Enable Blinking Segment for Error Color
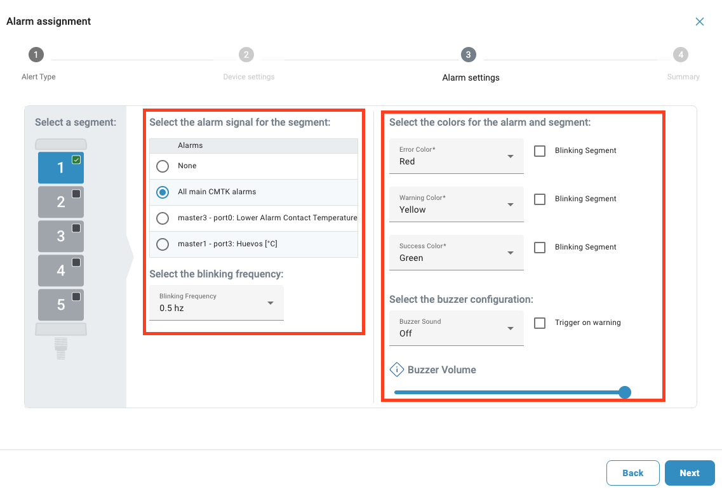Image resolution: width=722 pixels, height=492 pixels. coord(540,151)
